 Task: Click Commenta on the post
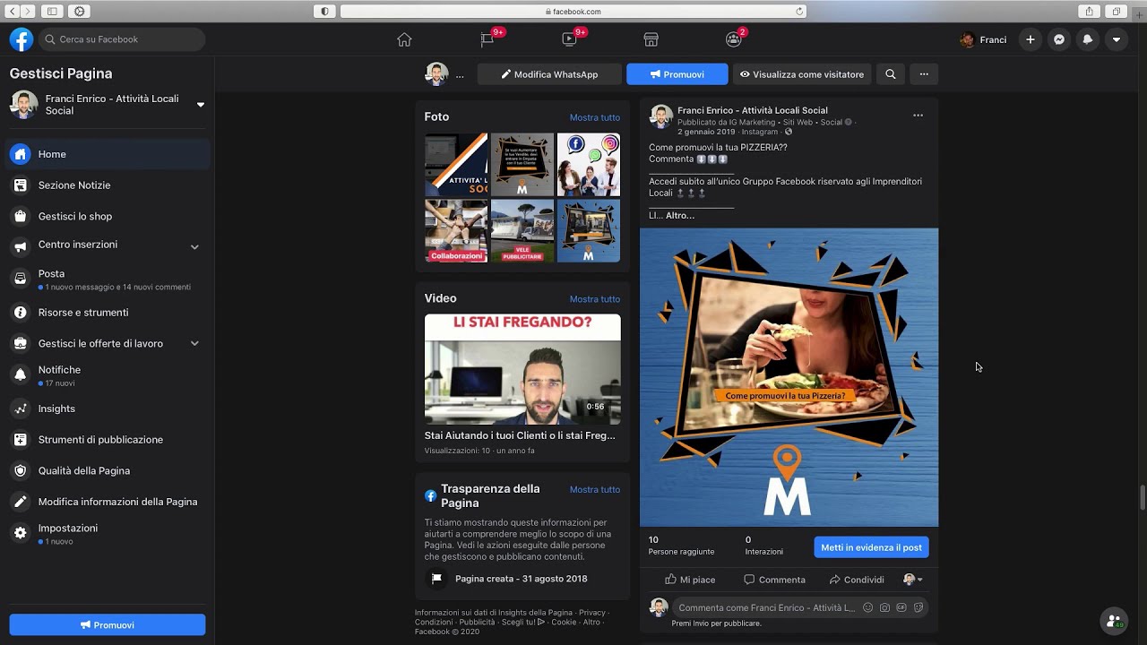click(x=774, y=580)
